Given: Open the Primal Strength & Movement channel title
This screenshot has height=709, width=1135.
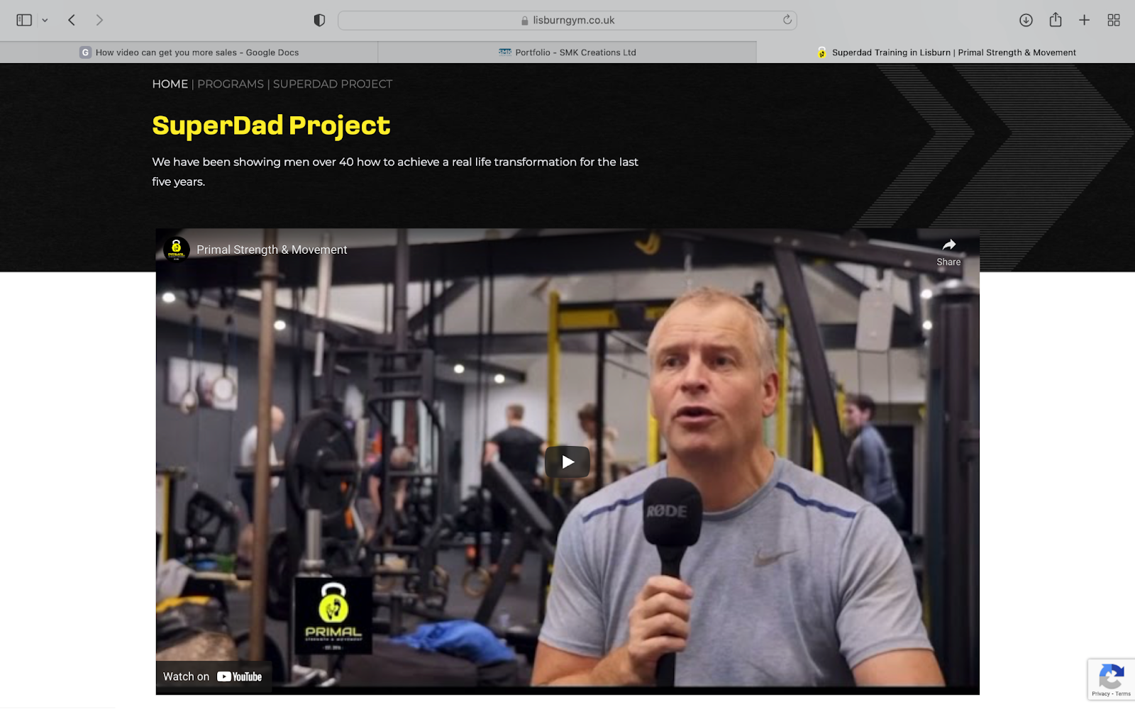Looking at the screenshot, I should pos(272,250).
